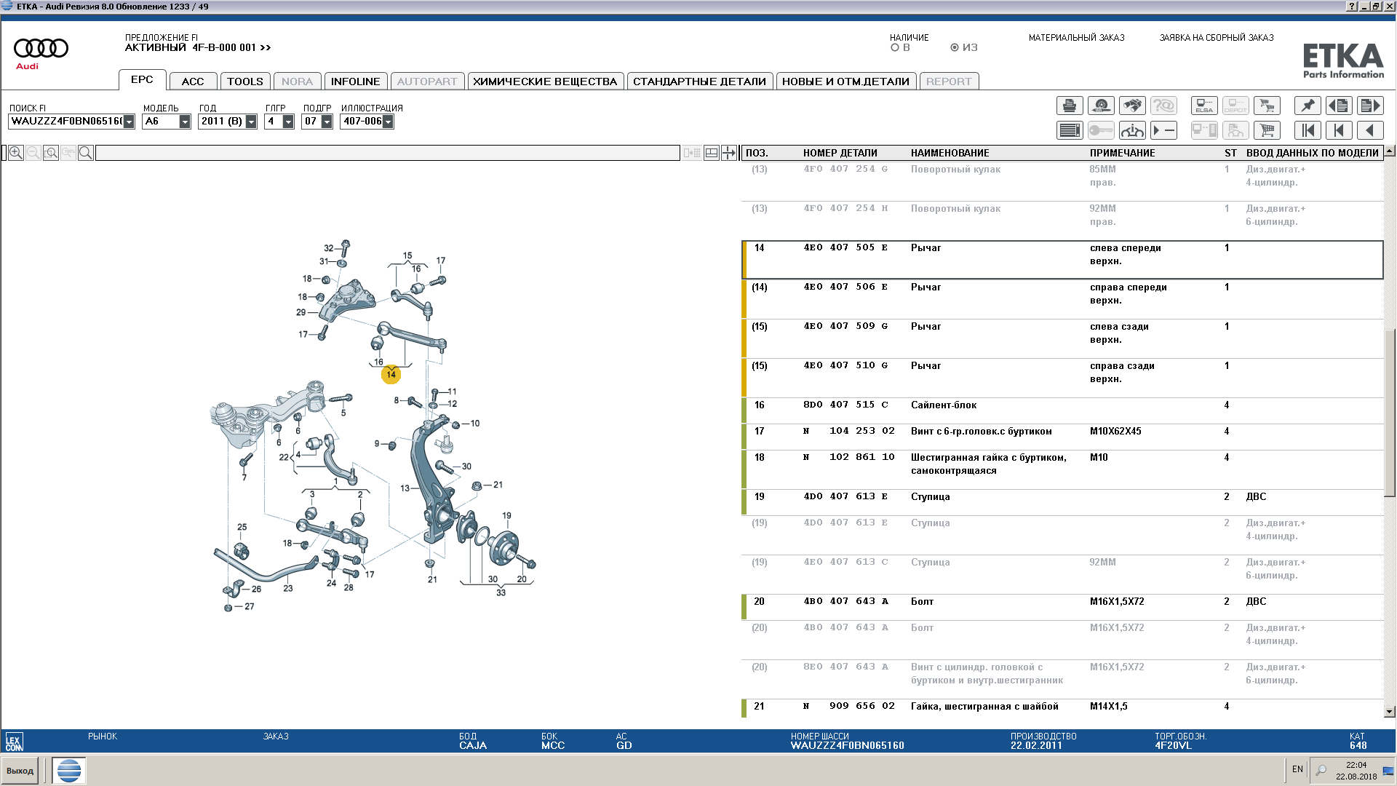Go to the next document page icon

tap(1370, 106)
